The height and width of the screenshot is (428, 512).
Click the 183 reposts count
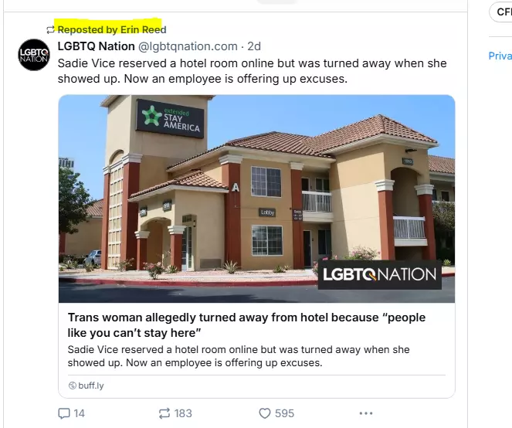click(183, 413)
